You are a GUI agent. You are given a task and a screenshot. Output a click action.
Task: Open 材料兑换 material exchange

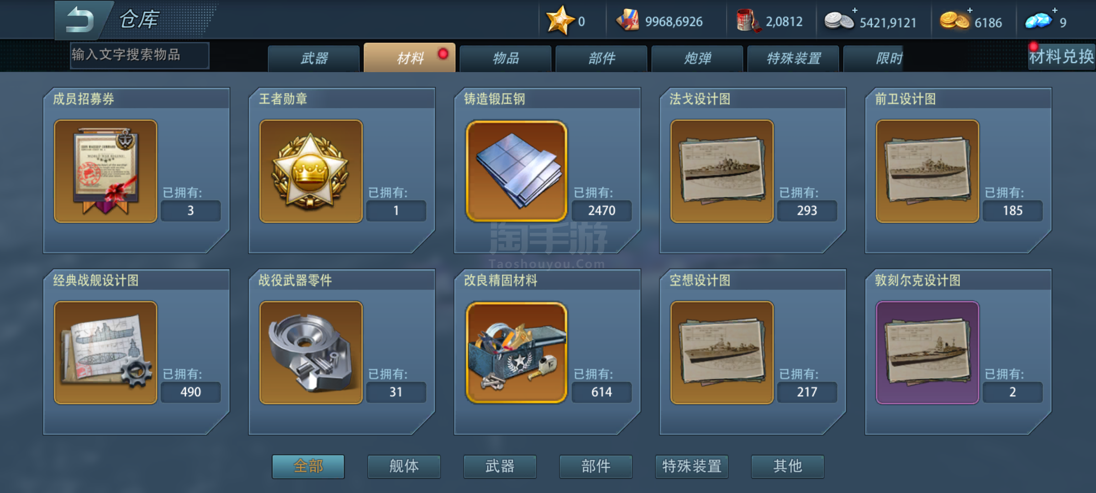tap(1061, 57)
